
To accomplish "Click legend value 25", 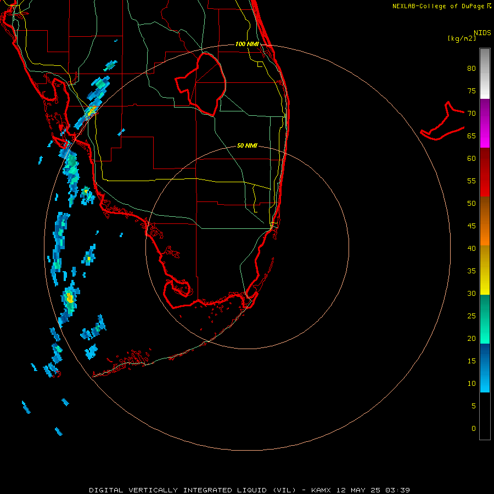I will [x=471, y=316].
